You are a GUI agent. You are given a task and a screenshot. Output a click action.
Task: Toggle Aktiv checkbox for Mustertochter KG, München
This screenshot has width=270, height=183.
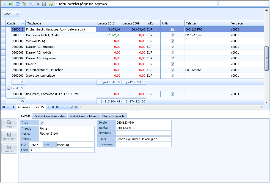pos(173,70)
